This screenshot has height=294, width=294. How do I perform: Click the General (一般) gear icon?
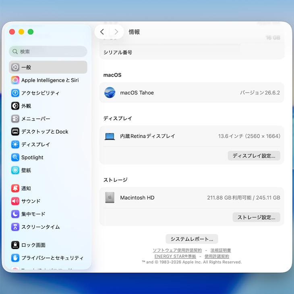click(15, 67)
